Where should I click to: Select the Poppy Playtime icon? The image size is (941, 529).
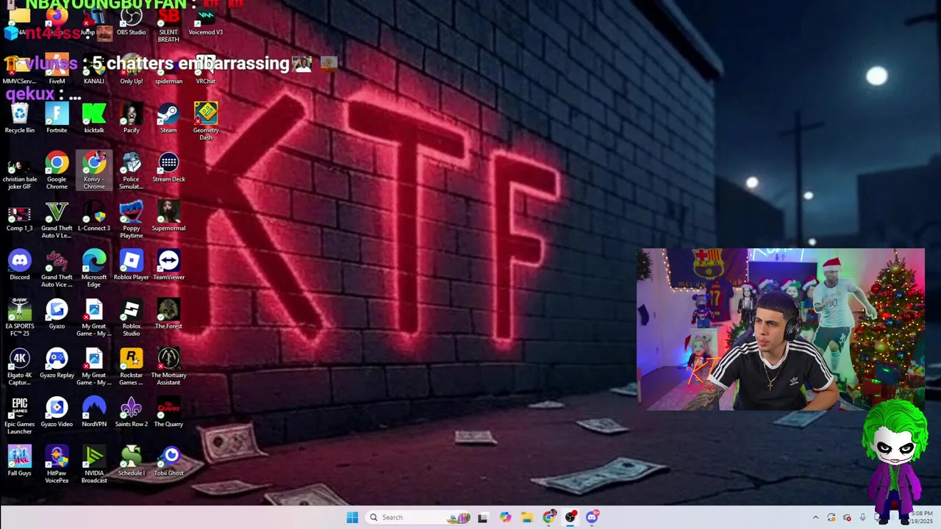(131, 220)
